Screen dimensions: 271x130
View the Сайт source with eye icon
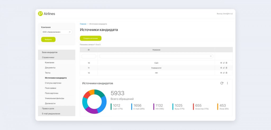point(221,63)
